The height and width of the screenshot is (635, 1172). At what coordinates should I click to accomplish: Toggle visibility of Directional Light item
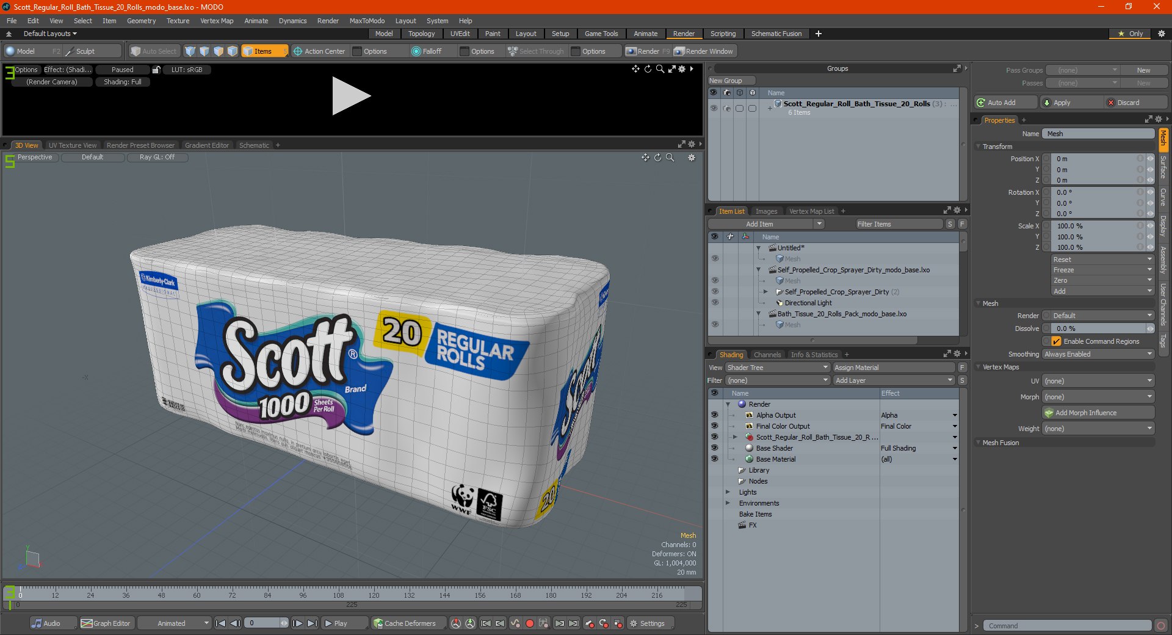point(714,303)
